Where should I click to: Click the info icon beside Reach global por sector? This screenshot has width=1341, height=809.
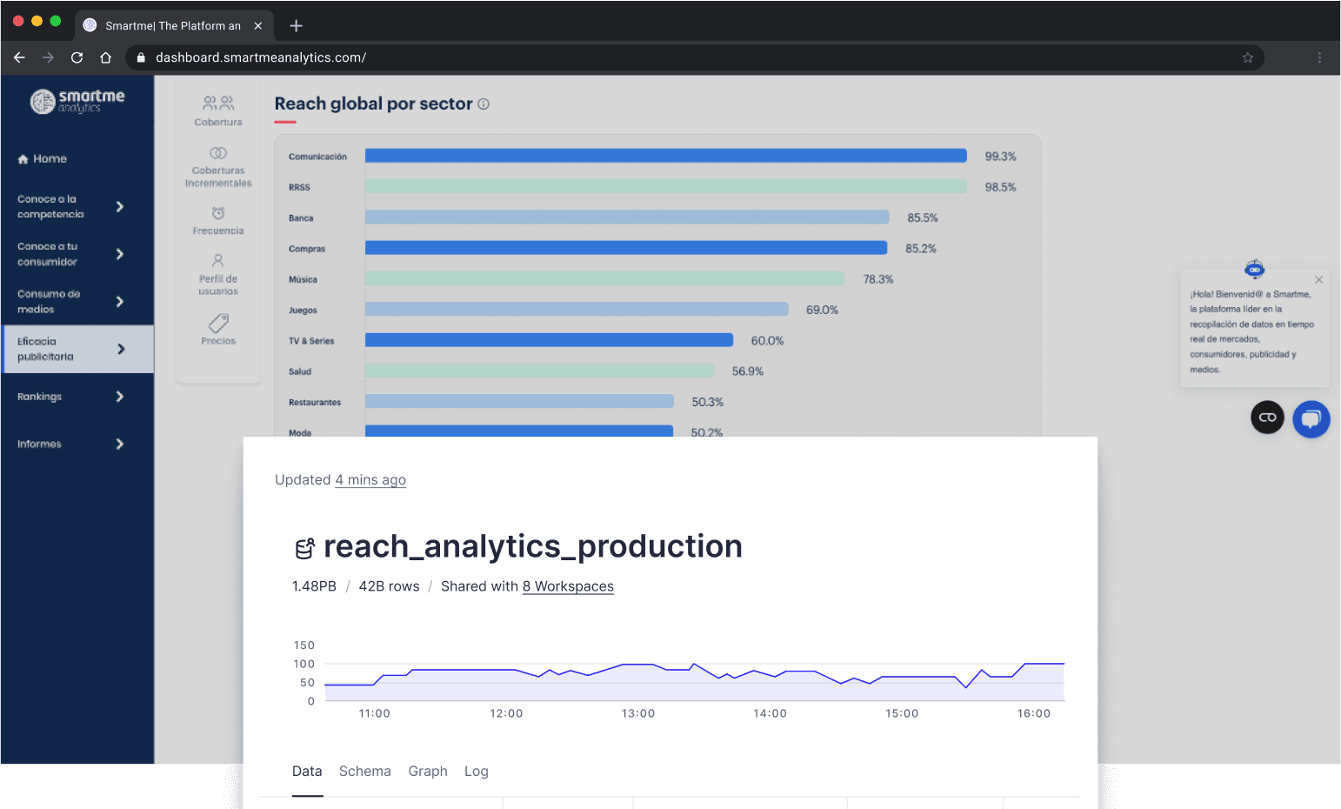484,104
